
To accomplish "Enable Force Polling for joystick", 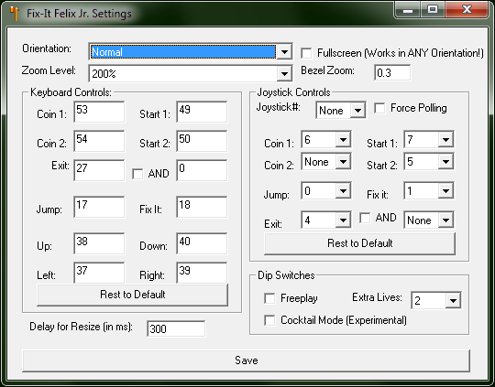I will pos(379,108).
